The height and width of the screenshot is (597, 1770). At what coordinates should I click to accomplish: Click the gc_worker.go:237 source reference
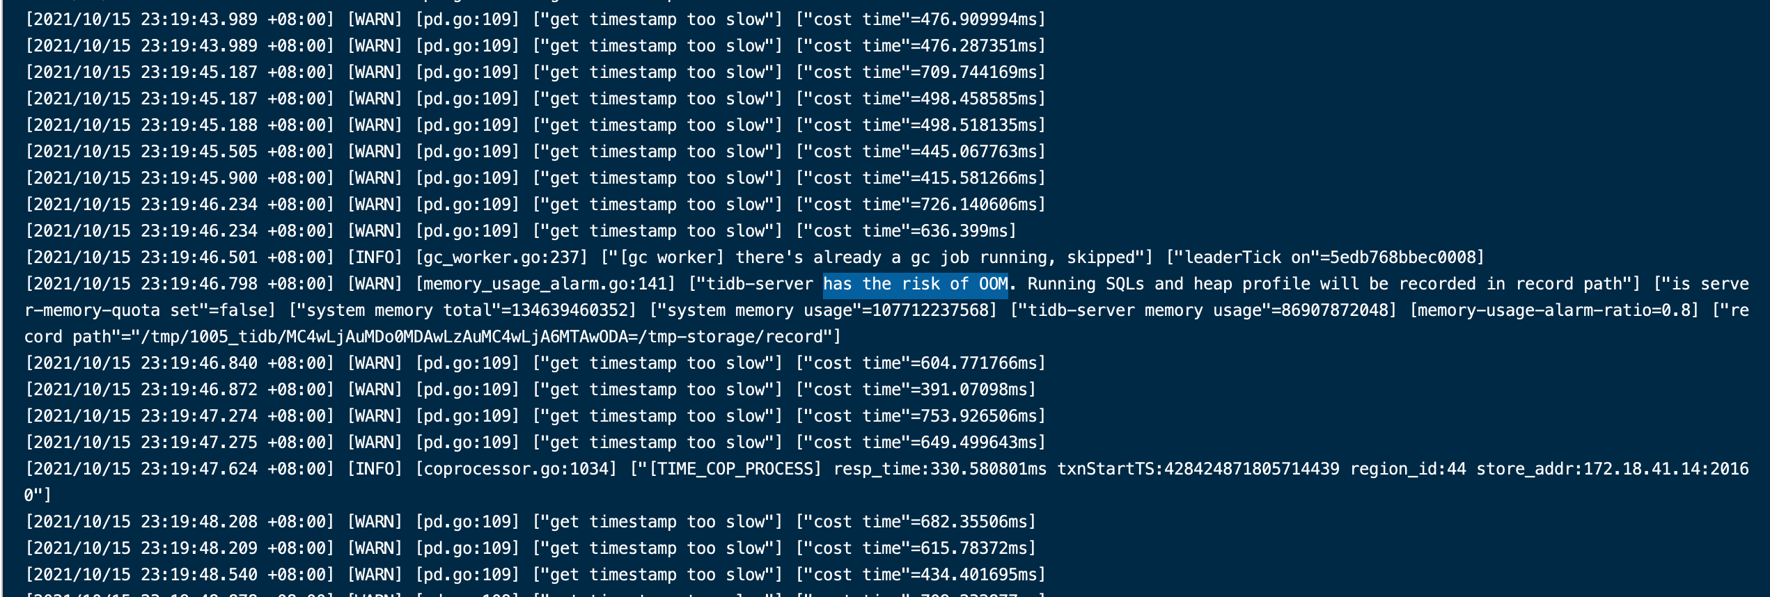pyautogui.click(x=501, y=257)
